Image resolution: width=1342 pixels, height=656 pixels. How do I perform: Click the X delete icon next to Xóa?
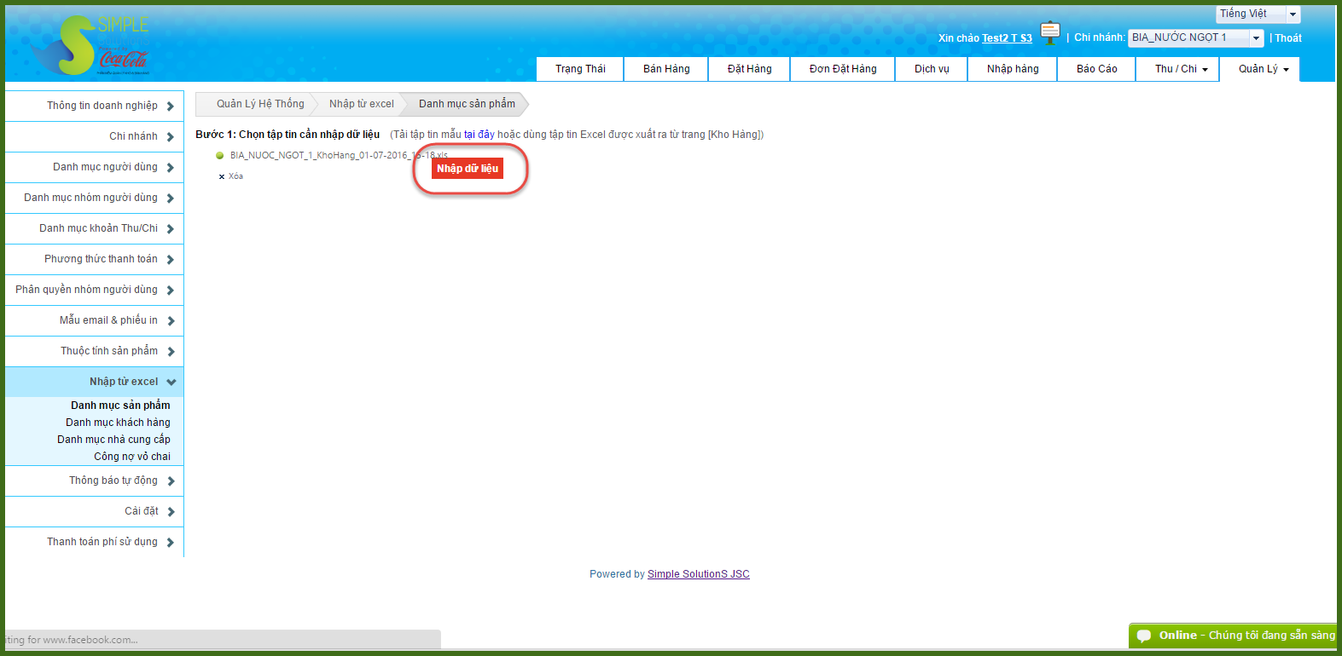click(x=222, y=176)
